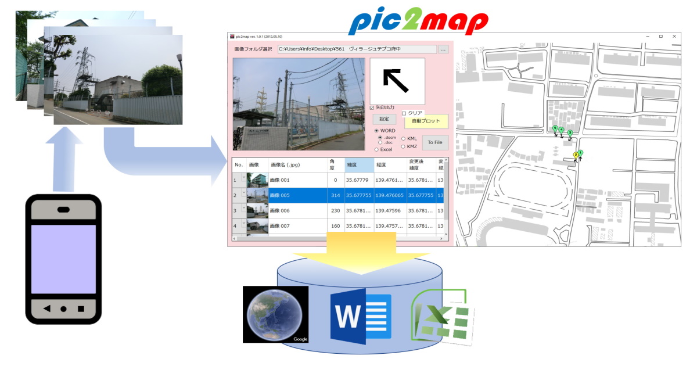Select green marker 1 on the map
697x366 pixels.
pyautogui.click(x=580, y=153)
